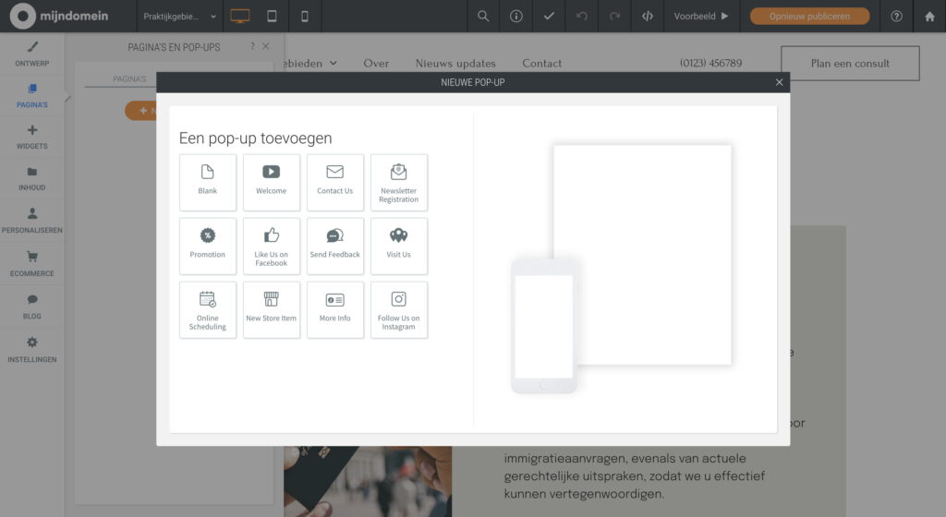
Task: Open the Widgets sidebar panel
Action: 32,137
